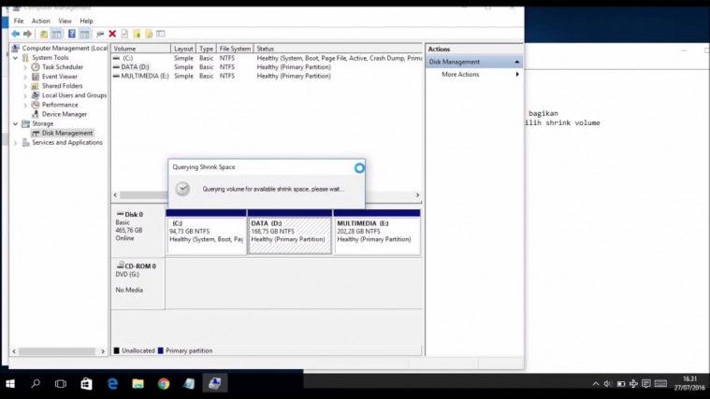The image size is (710, 399).
Task: Open taskbar Search magnifier
Action: pyautogui.click(x=36, y=384)
